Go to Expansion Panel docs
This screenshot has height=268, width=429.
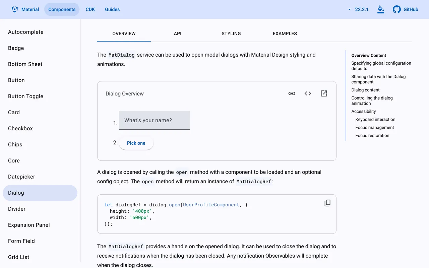click(40, 225)
